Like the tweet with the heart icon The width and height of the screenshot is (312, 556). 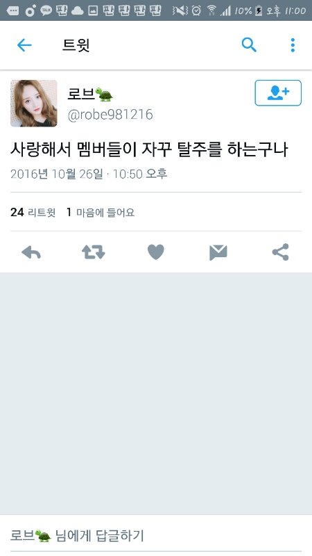[155, 252]
